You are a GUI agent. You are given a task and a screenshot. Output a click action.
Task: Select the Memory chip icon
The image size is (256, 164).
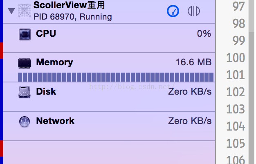click(24, 63)
